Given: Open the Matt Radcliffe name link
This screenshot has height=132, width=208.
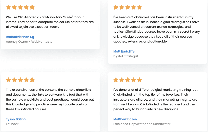Looking at the screenshot, I should [x=124, y=51].
